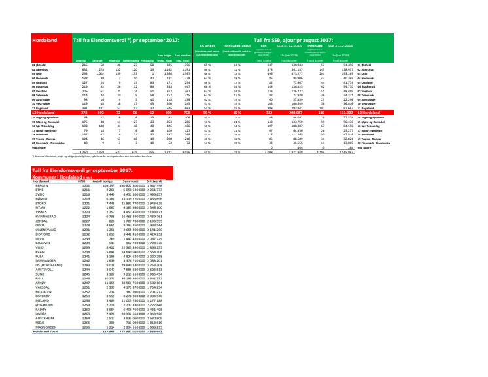
Task: Select municipality name 'MASFJORDEN'
Action: (46, 327)
